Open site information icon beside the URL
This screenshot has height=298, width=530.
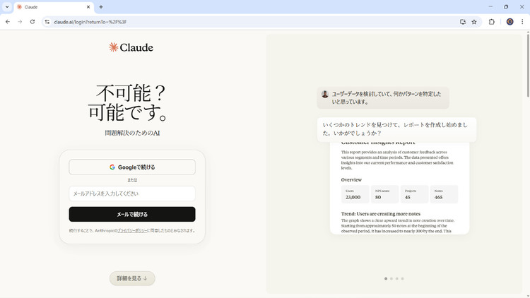click(x=47, y=22)
